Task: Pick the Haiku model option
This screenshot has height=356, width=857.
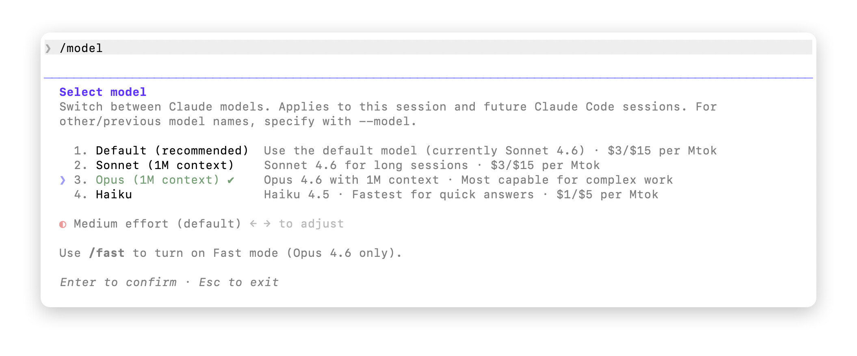Action: (x=114, y=195)
